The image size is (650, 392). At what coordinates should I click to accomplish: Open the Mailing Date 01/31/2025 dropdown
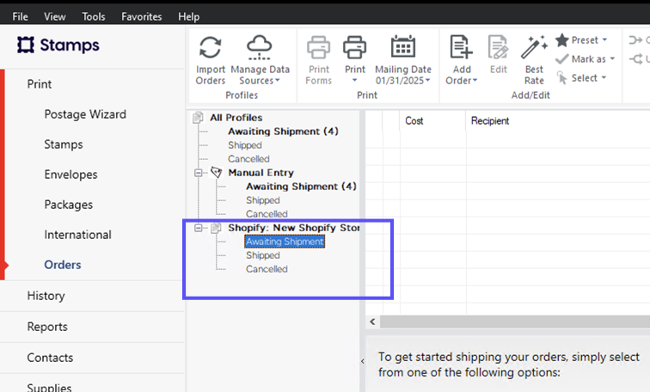[x=403, y=81]
